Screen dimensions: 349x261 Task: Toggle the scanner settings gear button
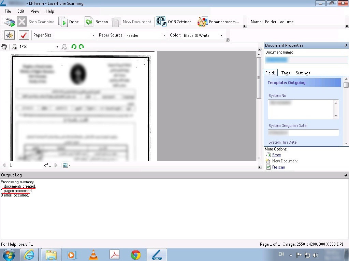click(10, 35)
